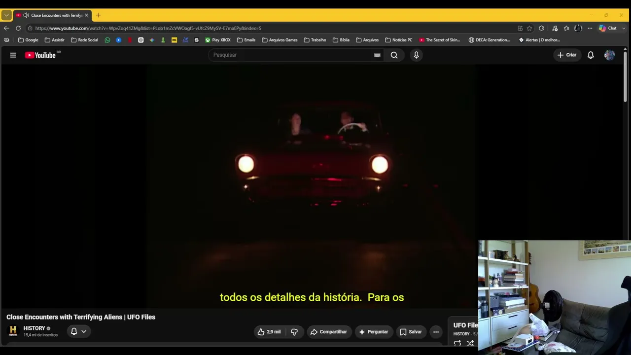Open the green chess pawn bookmark
The height and width of the screenshot is (355, 631).
click(x=163, y=40)
